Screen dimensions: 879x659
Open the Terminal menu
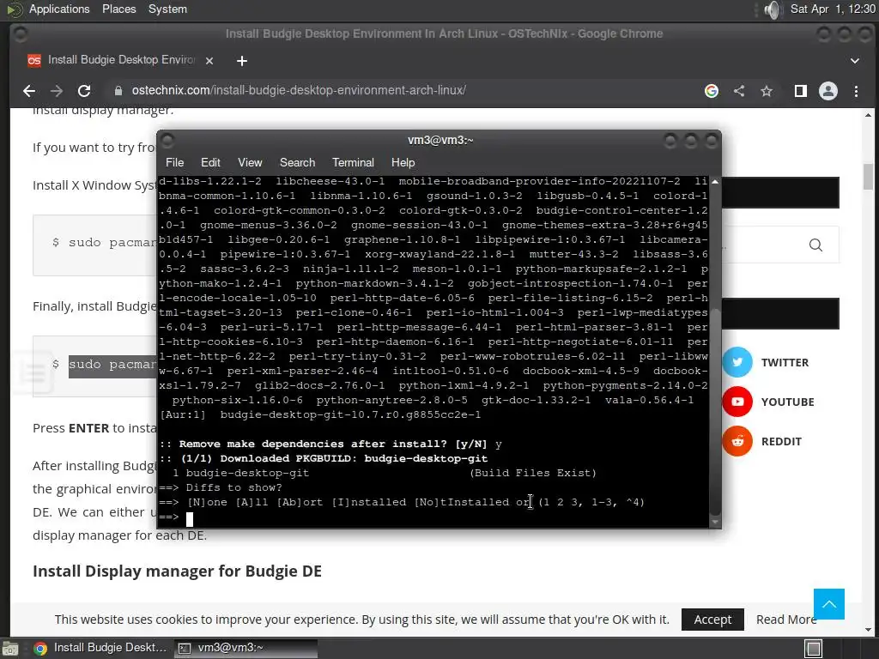coord(353,162)
